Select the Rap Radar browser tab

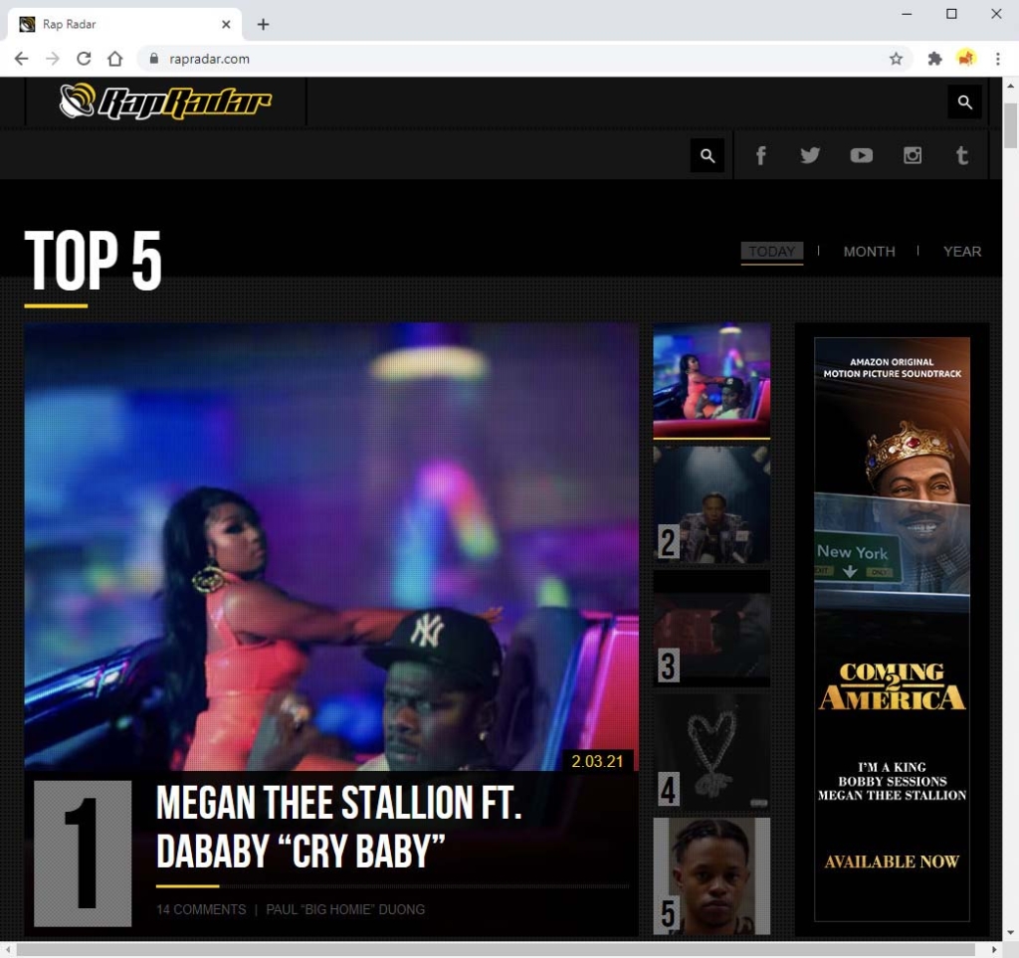(124, 24)
